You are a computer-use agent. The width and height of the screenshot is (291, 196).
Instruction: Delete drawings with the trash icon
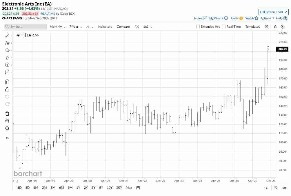pyautogui.click(x=7, y=114)
